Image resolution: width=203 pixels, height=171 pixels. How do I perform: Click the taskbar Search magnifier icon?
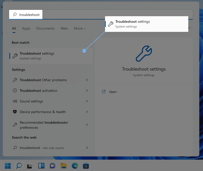[x=19, y=166]
